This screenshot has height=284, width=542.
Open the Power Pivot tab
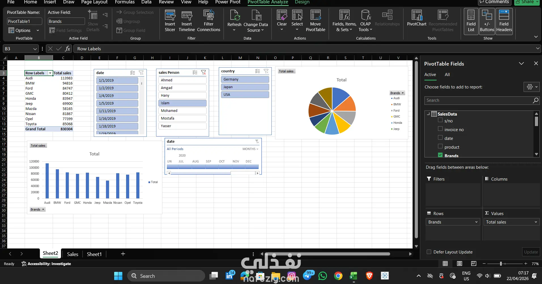coord(228,2)
